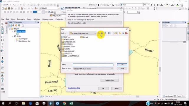Click the Name input field in Add dialog
The image size is (189, 106).
[93, 65]
